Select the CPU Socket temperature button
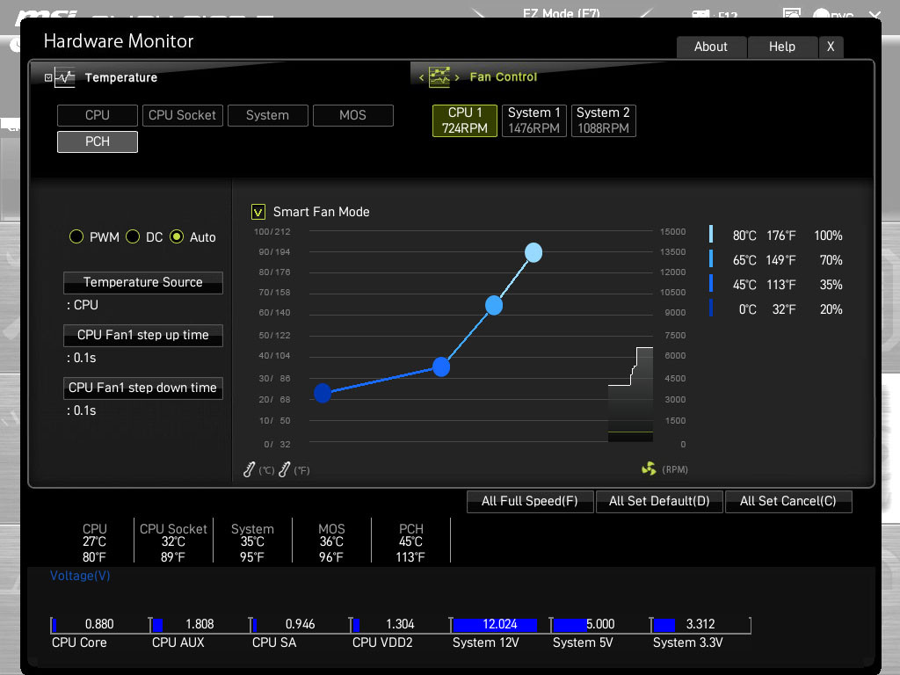 point(183,115)
